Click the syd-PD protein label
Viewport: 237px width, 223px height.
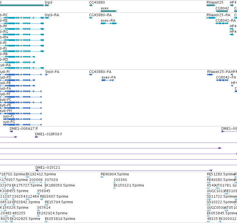click(6, 77)
